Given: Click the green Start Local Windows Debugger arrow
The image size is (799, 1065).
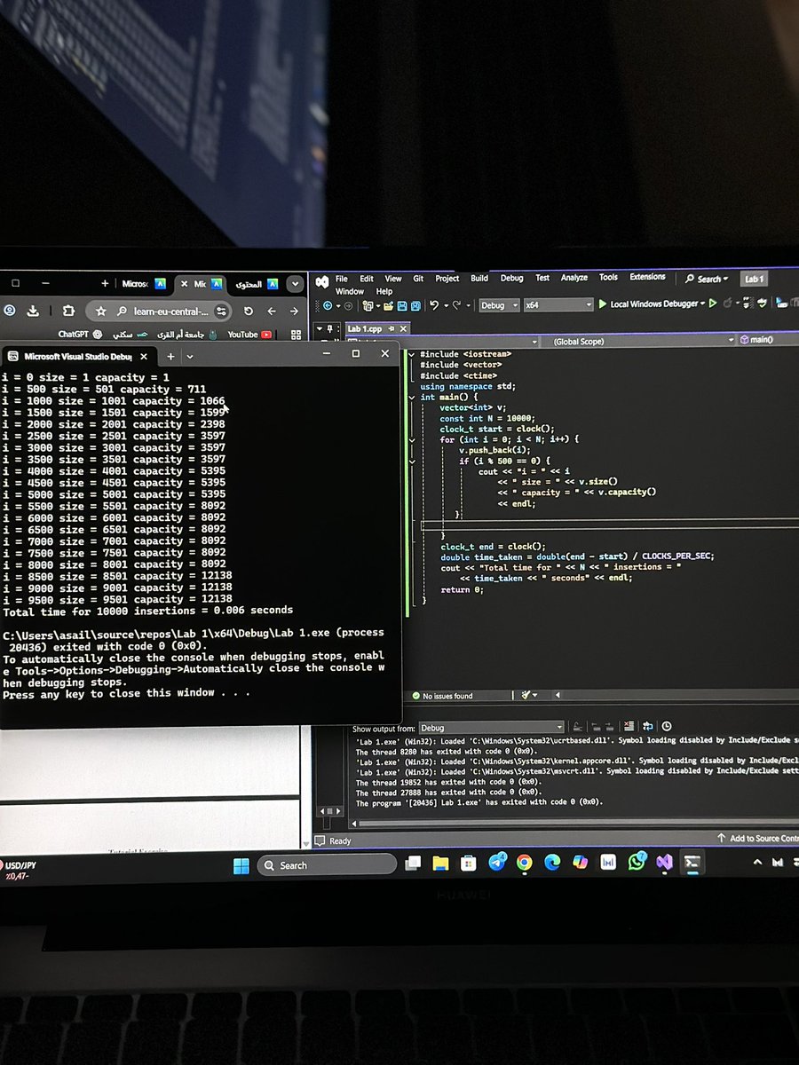Looking at the screenshot, I should pos(603,304).
